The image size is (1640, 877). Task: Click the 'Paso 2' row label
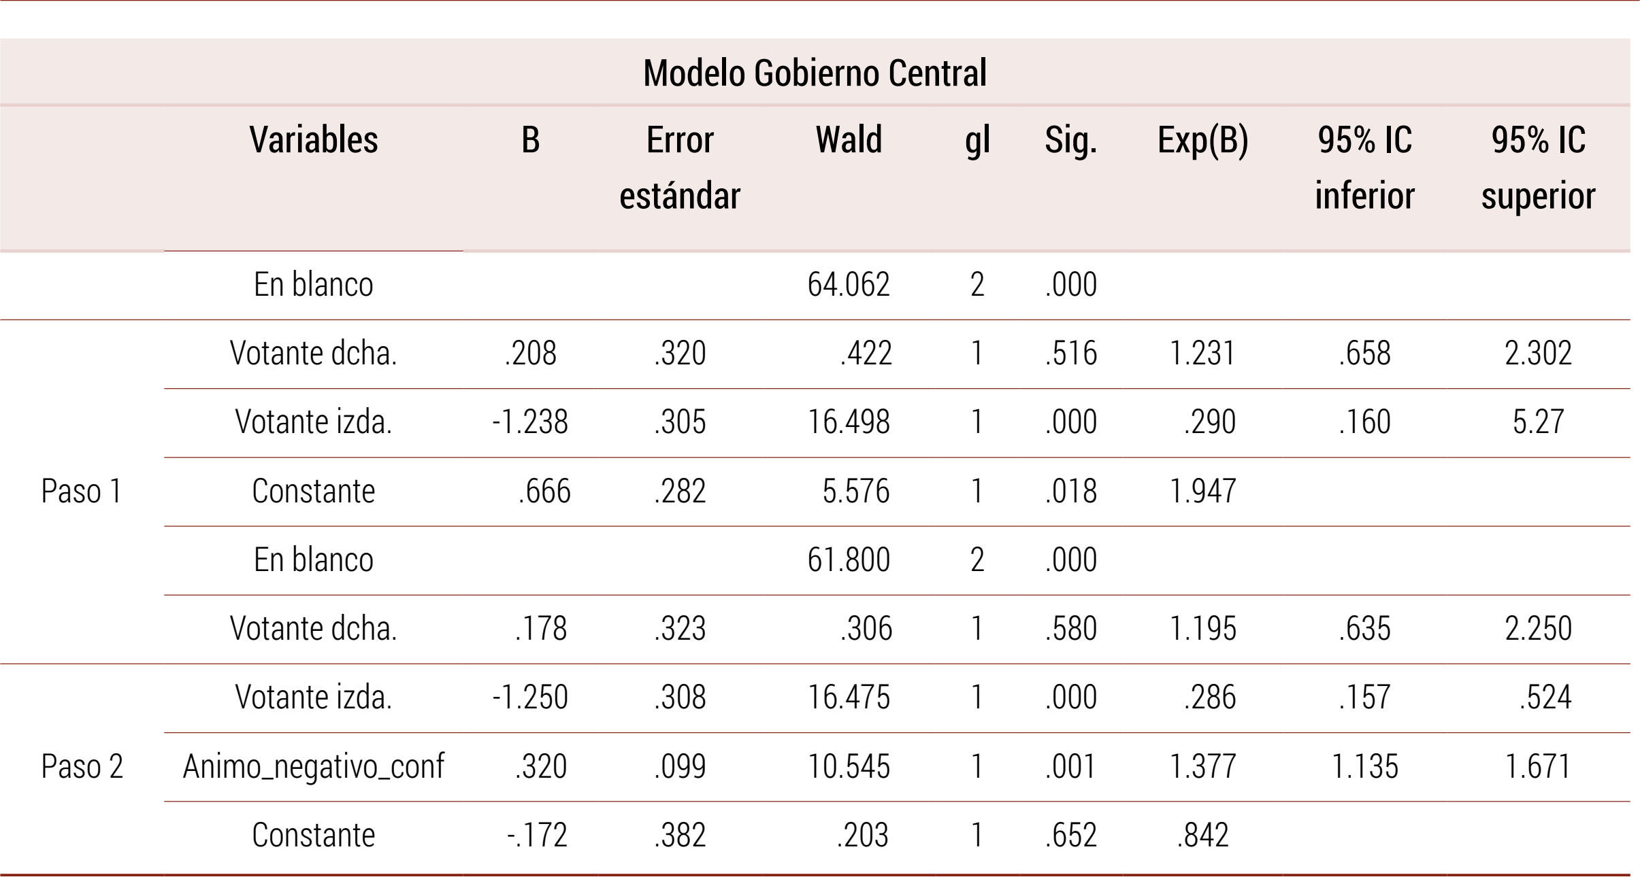point(82,766)
